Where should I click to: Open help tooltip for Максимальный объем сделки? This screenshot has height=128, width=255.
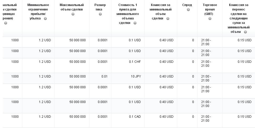coord(73,14)
